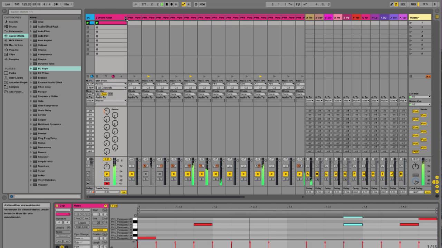Viewport: 442px width, 248px height.
Task: Expand the Reverb folder
Action: tap(31, 152)
